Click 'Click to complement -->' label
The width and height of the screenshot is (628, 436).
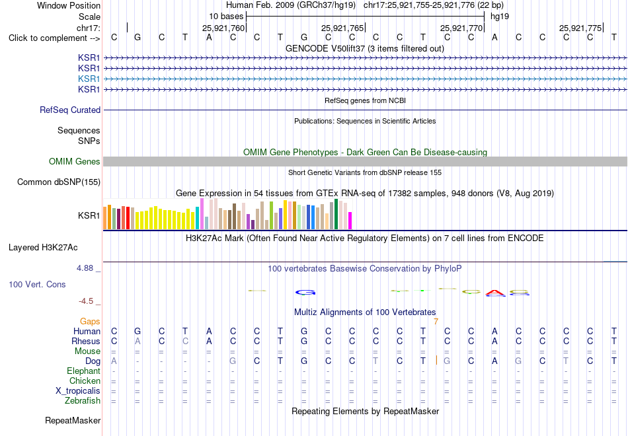pyautogui.click(x=54, y=38)
